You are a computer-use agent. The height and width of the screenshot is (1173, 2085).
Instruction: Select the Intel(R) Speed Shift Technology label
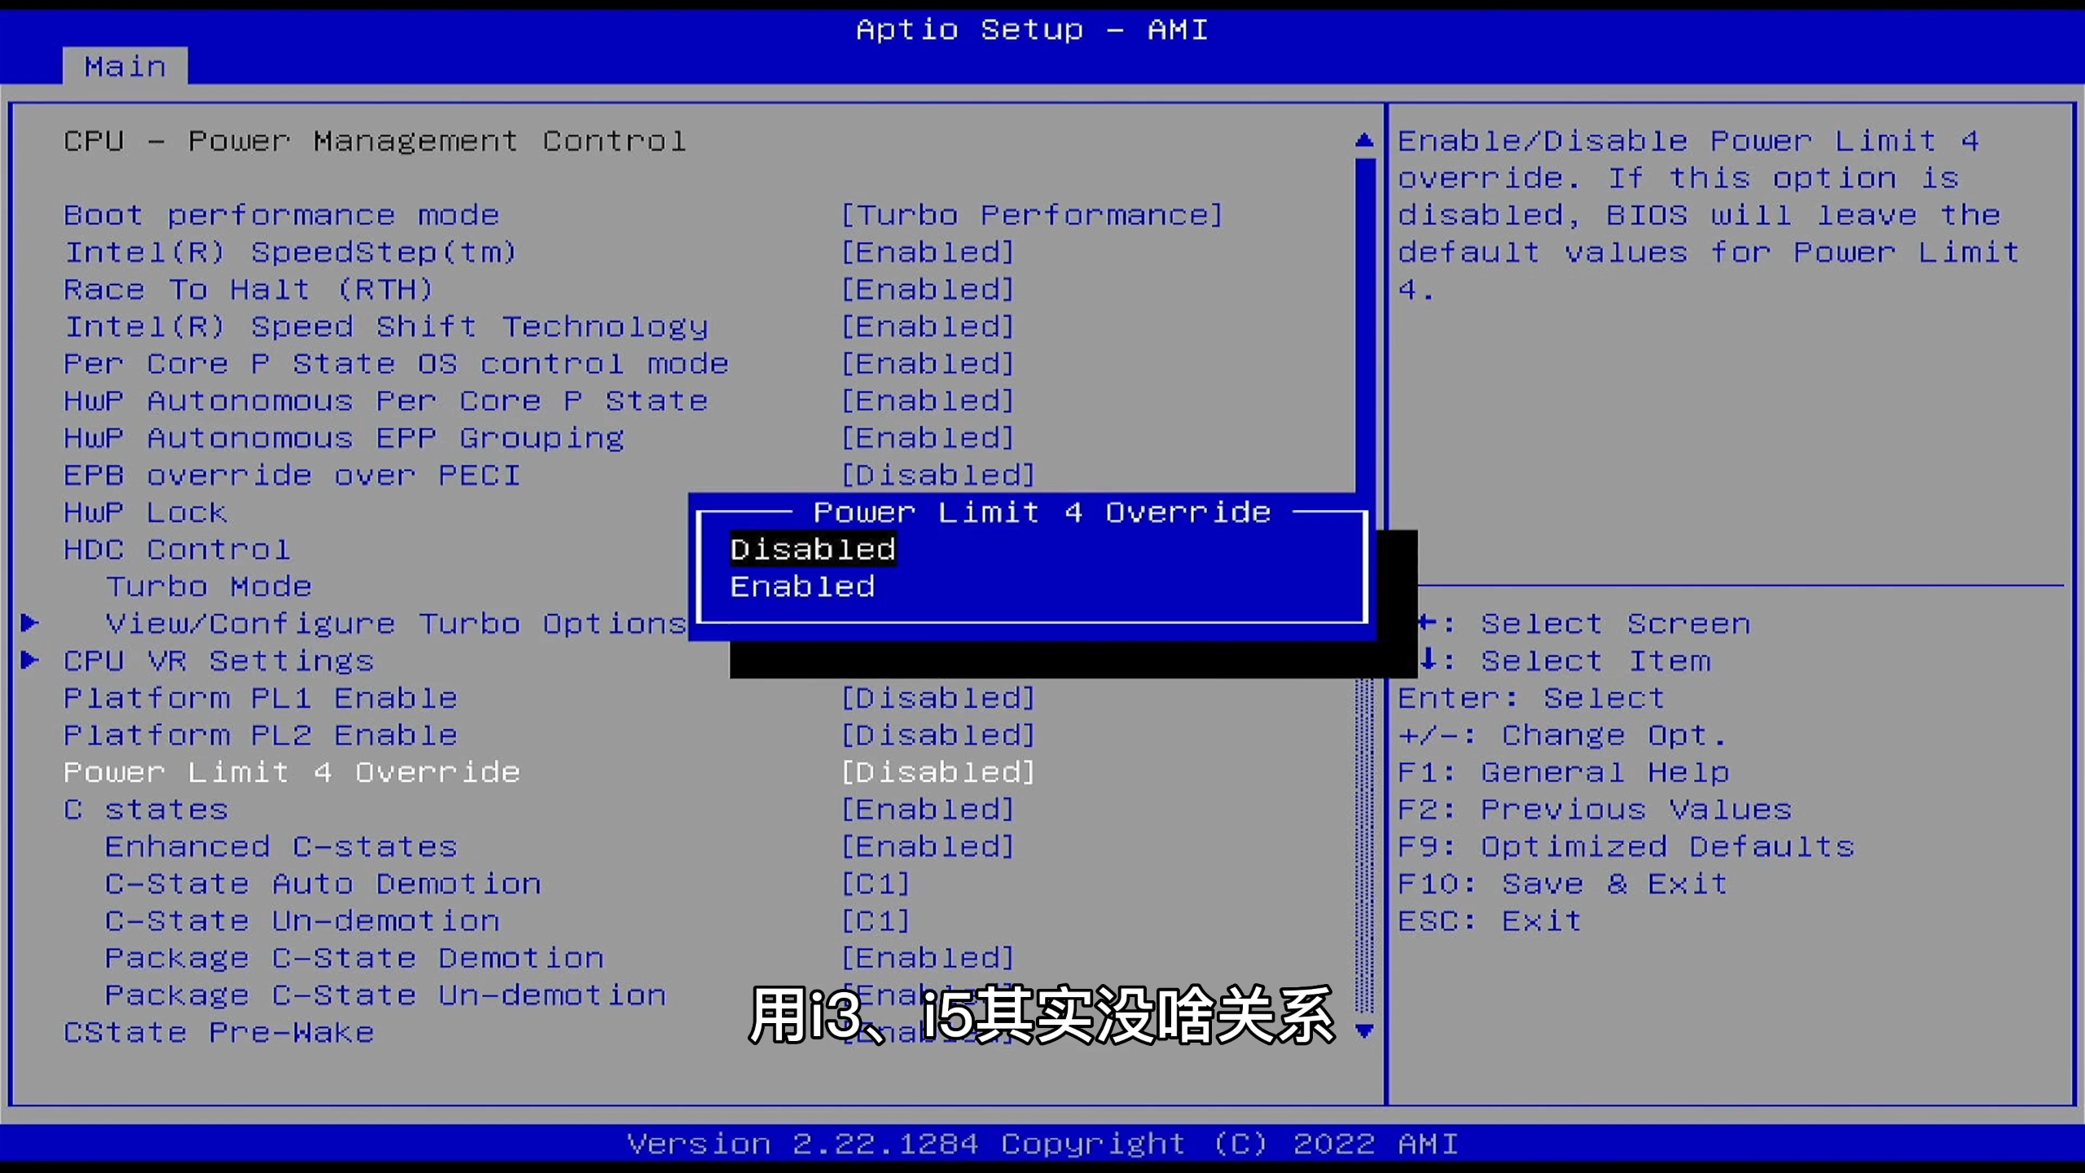(x=386, y=327)
